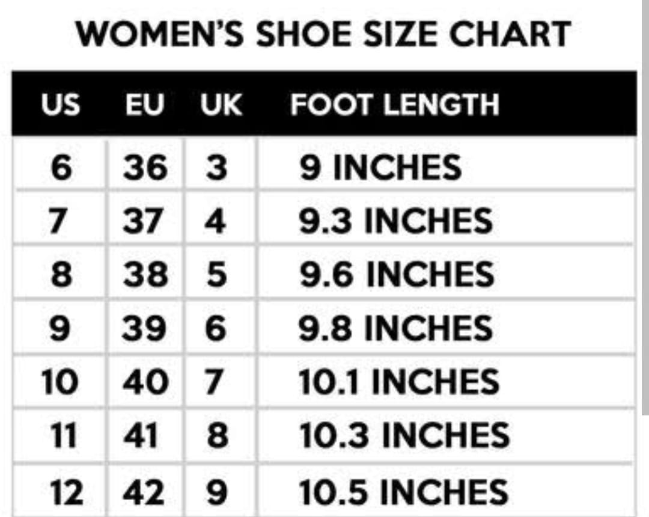Click the gray vertical scrollbar at right edge

click(x=645, y=207)
